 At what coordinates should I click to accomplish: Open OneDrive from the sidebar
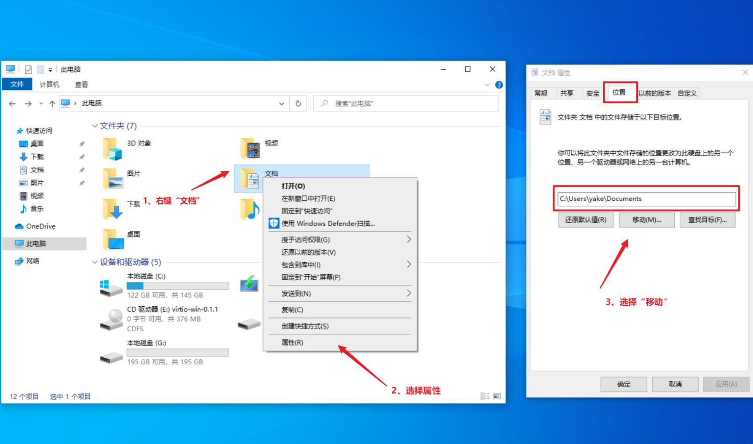click(x=40, y=226)
